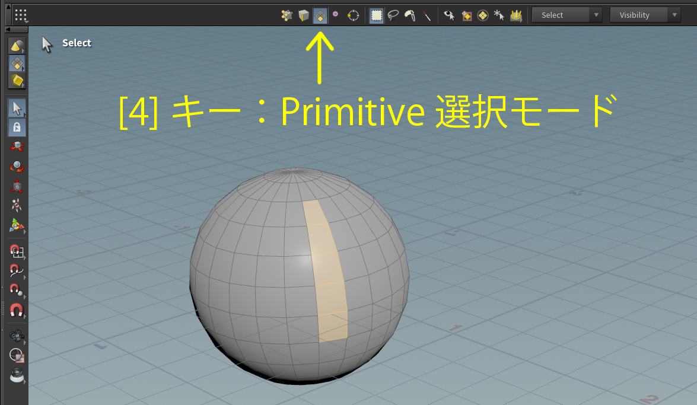
Task: Toggle Point snapping magnet
Action: pyautogui.click(x=17, y=291)
